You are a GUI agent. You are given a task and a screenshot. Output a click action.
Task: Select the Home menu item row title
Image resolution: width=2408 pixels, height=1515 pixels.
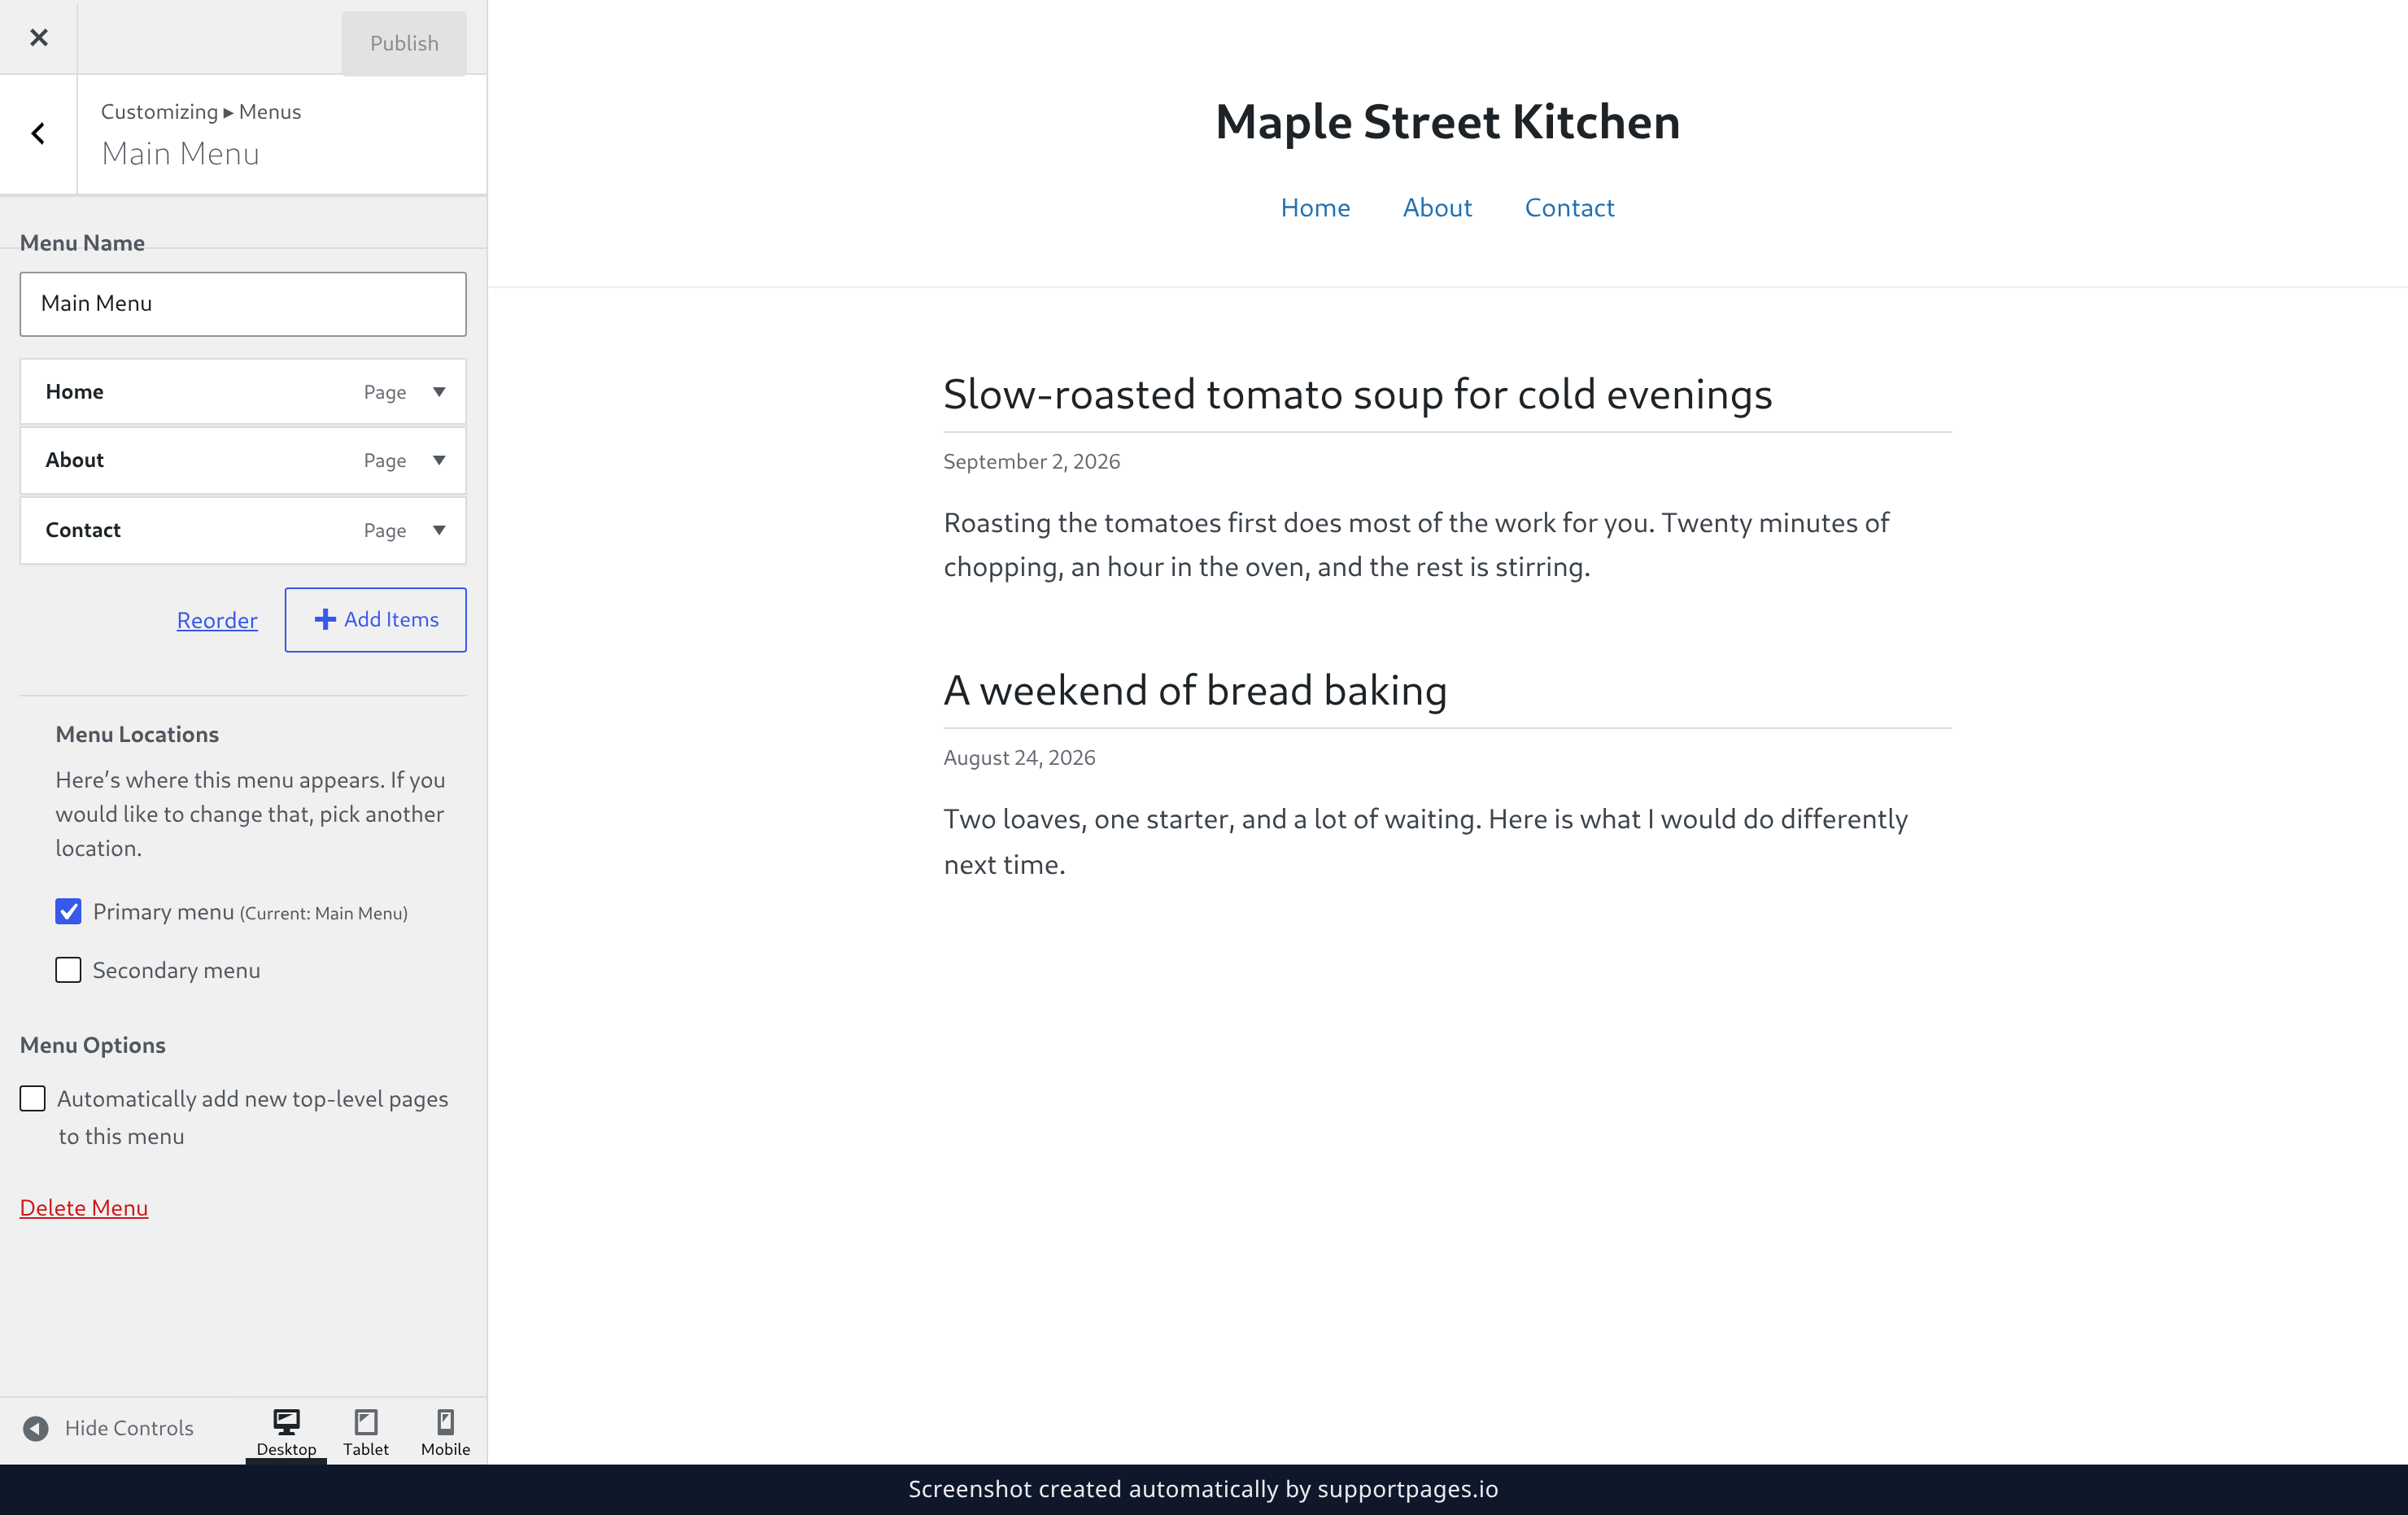coord(74,392)
